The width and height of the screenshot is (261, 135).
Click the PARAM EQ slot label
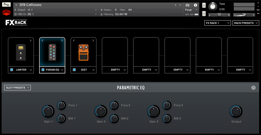[x=52, y=70]
